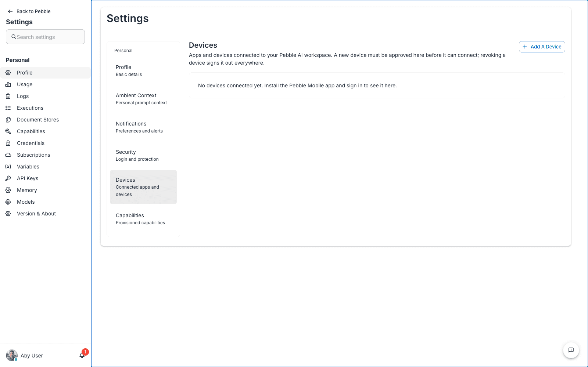The height and width of the screenshot is (367, 588).
Task: Open Models from the sidebar
Action: pos(45,202)
